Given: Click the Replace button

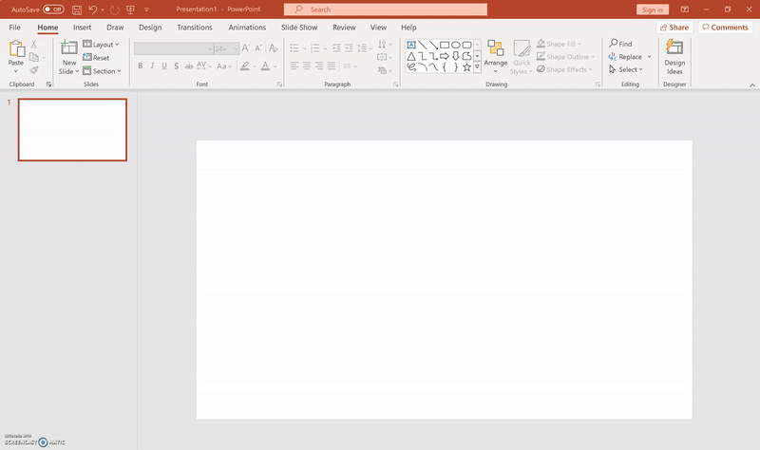Looking at the screenshot, I should point(626,57).
